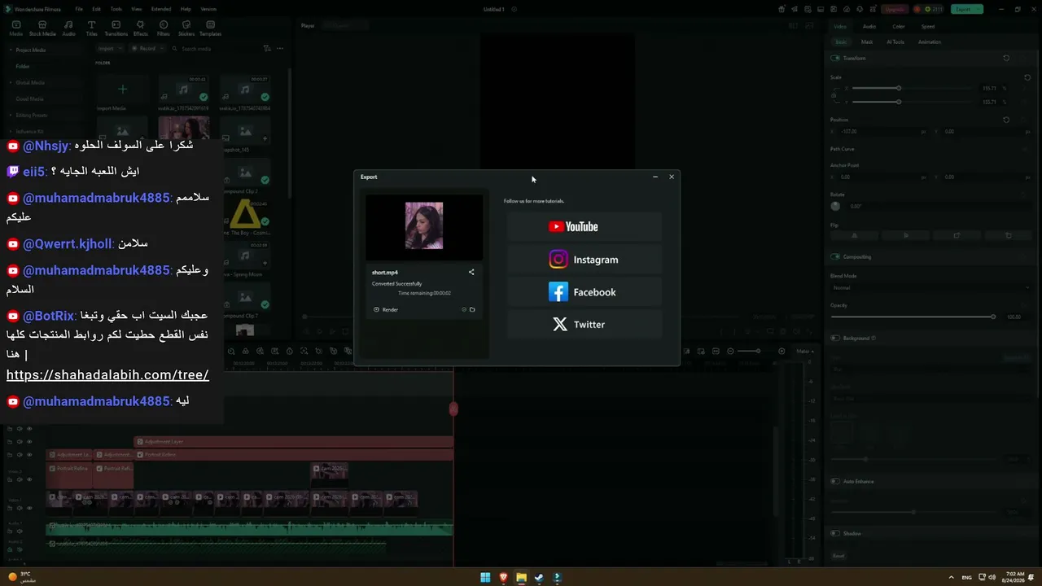Click the Instagram button in Export dialog
Viewport: 1042px width, 586px height.
(584, 260)
